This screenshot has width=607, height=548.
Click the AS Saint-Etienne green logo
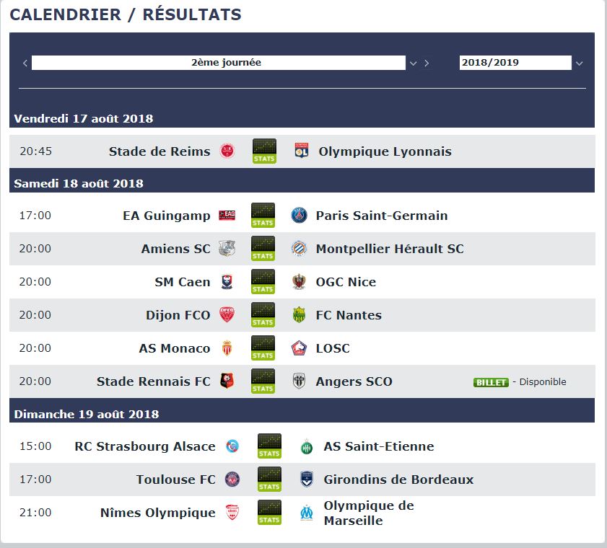(x=307, y=446)
